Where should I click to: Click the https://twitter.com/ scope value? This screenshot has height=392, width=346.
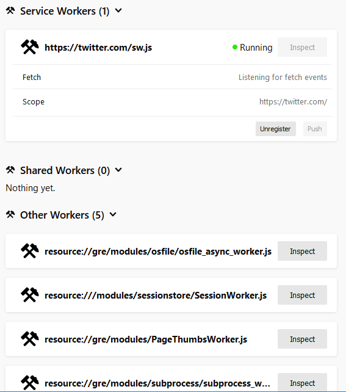tap(293, 102)
